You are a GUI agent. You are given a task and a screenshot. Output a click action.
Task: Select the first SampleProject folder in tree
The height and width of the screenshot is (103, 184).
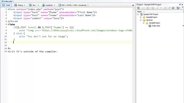pyautogui.click(x=152, y=17)
